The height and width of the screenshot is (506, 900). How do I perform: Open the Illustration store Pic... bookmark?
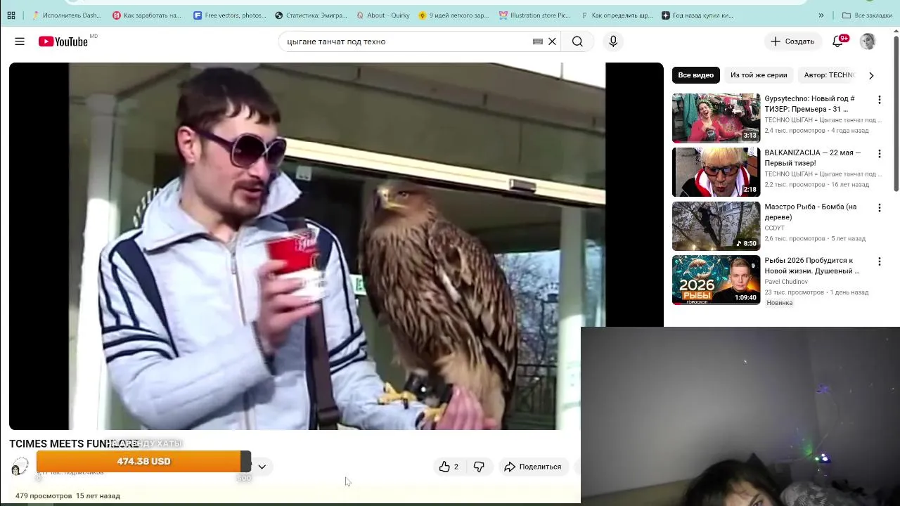(x=535, y=15)
